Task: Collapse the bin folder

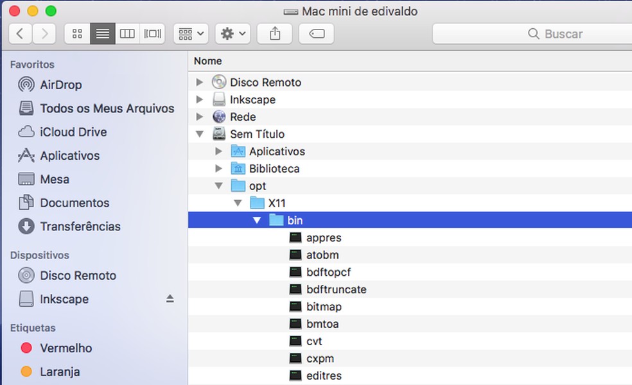Action: pos(256,219)
